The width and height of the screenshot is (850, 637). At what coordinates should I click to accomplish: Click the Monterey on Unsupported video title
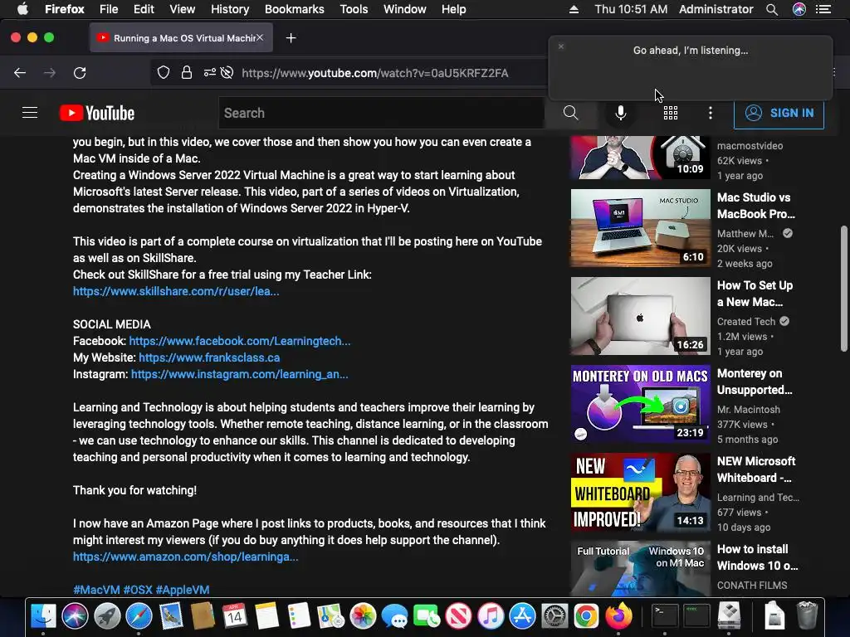[x=755, y=382]
